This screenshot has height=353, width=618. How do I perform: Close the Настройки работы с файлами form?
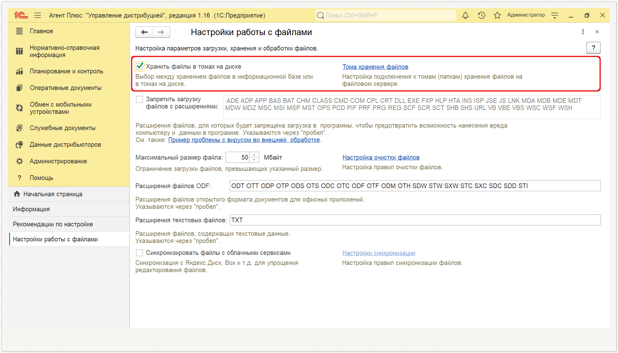pos(597,32)
